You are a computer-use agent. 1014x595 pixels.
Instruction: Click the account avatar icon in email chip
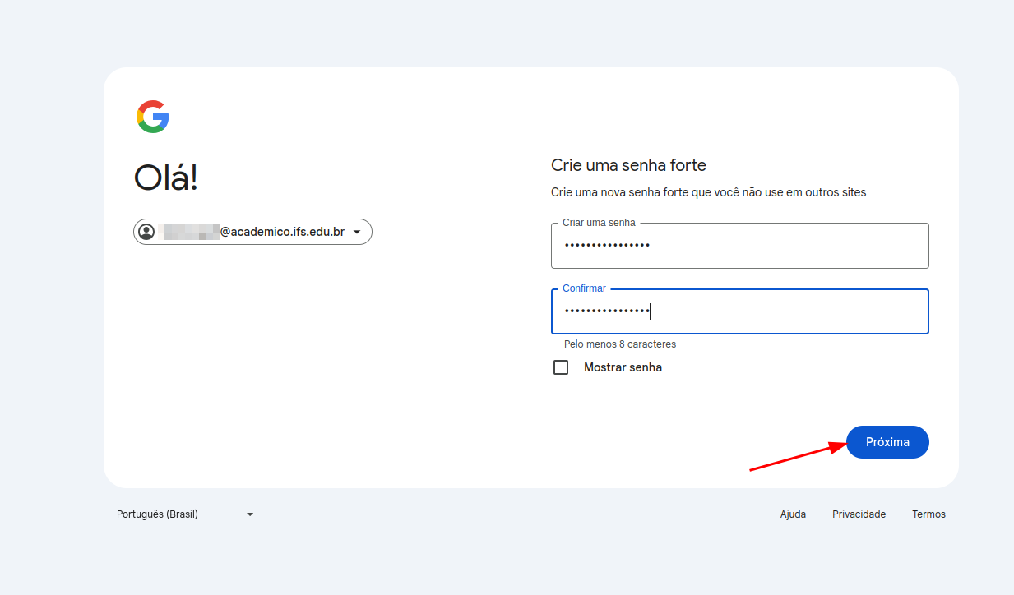point(146,232)
